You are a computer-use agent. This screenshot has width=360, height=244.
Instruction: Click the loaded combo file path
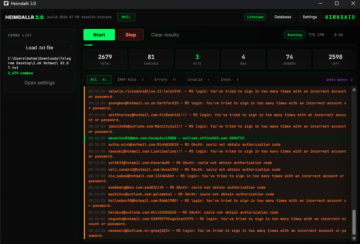(39, 63)
